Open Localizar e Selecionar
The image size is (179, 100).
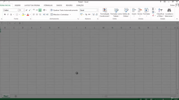pos(169,12)
